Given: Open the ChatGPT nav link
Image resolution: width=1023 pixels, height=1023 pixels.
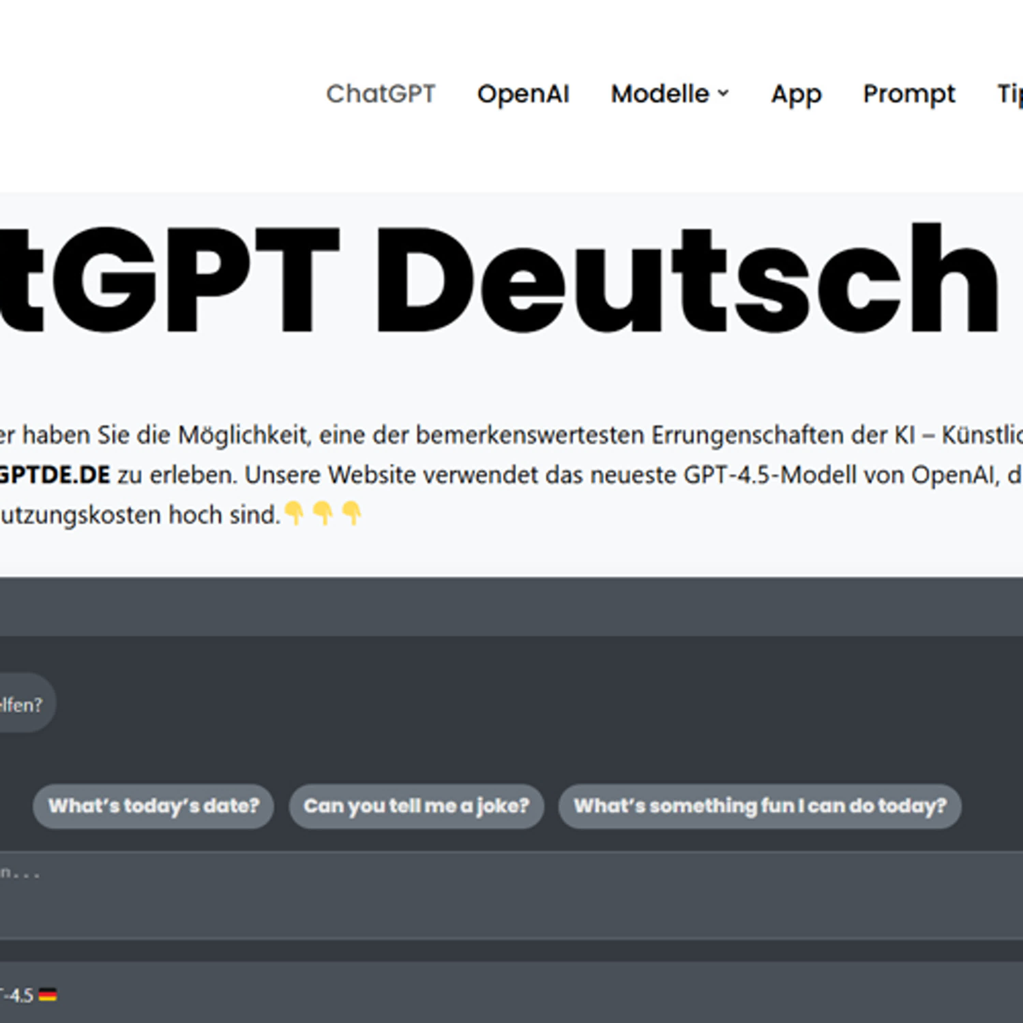Looking at the screenshot, I should tap(381, 94).
